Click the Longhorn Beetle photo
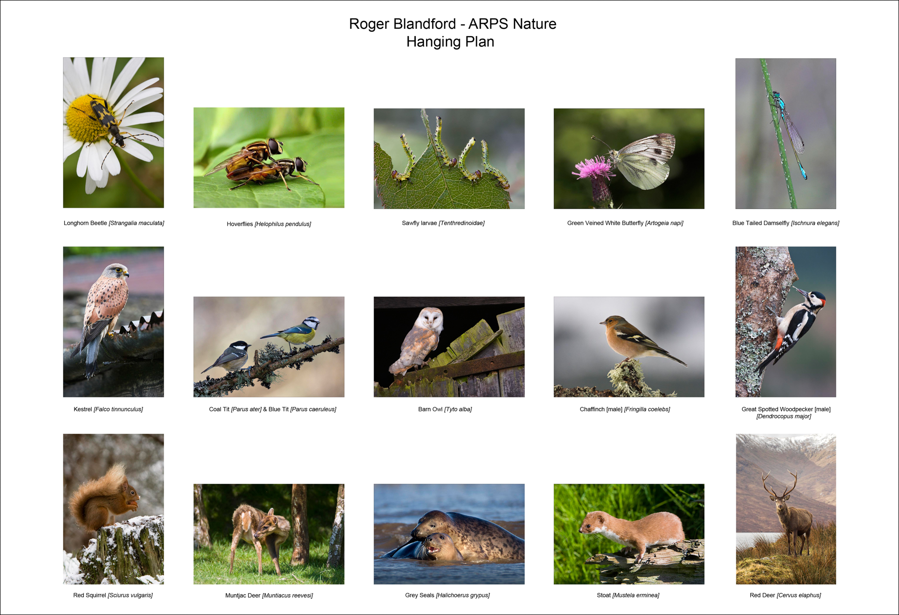Screen dimensions: 899x615 113,132
